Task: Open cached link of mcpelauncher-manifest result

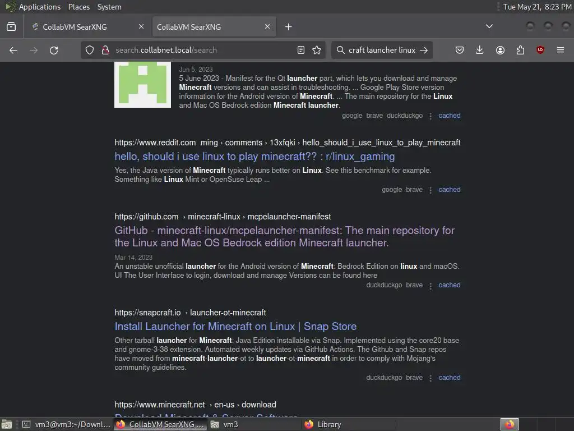Action: (x=450, y=285)
